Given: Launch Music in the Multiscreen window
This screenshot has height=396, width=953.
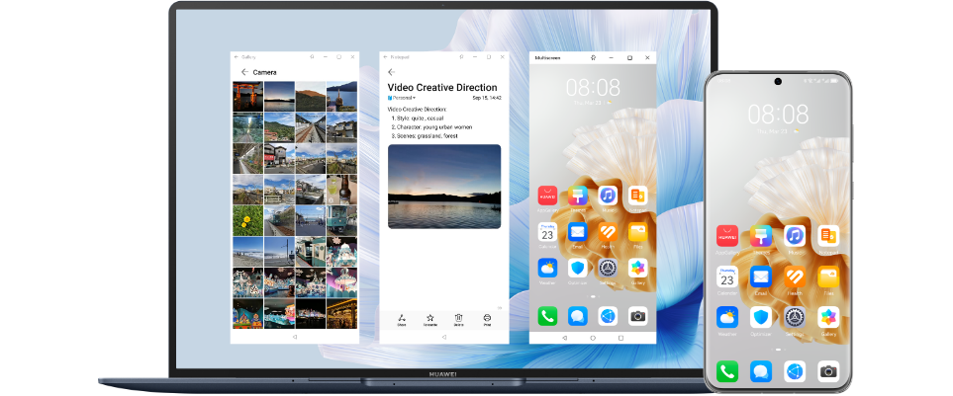Looking at the screenshot, I should 608,196.
